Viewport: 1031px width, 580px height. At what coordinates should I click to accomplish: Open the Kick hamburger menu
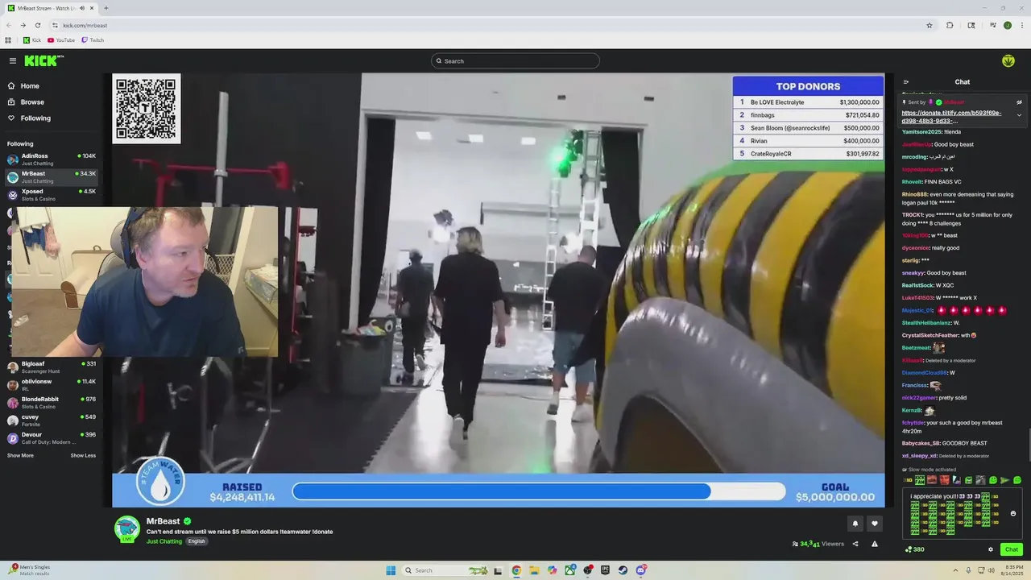13,60
